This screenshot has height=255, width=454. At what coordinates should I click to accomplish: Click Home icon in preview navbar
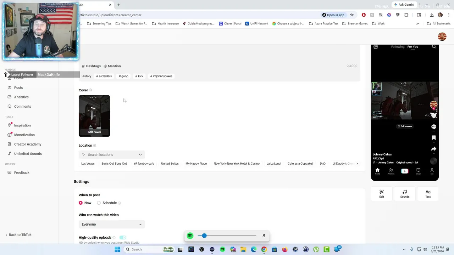click(377, 171)
